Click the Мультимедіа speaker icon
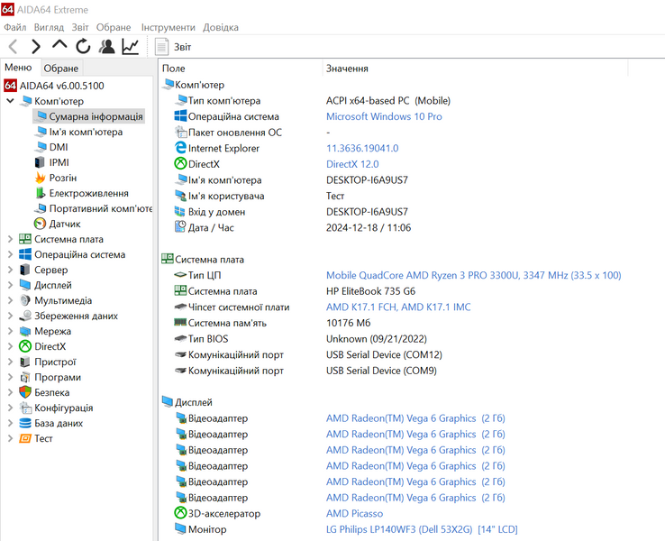 [x=25, y=300]
